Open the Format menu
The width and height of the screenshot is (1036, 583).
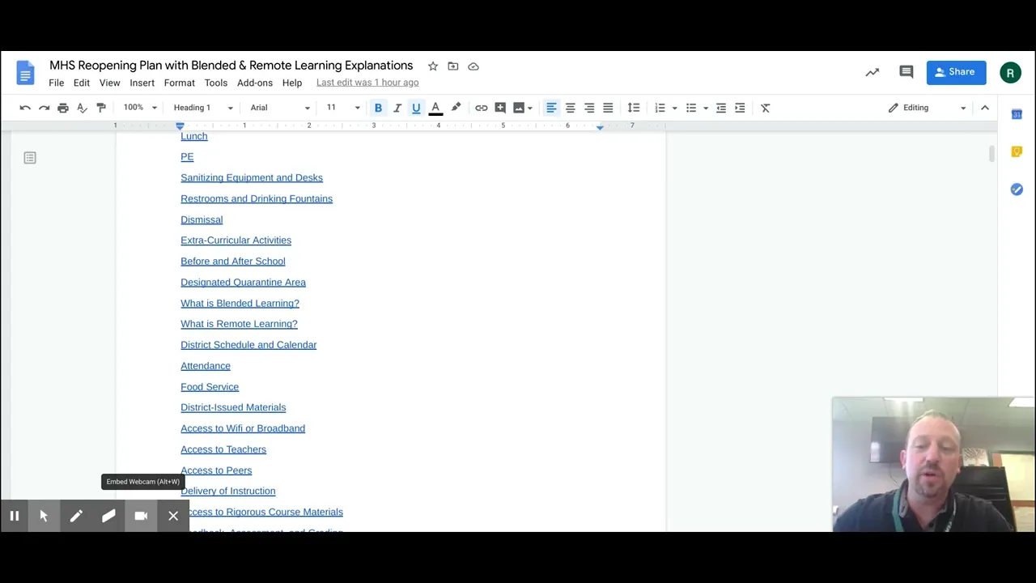point(180,83)
